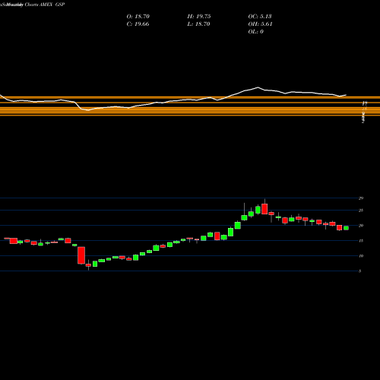Click the last green candle on the right
380x380 pixels.
[x=346, y=228]
